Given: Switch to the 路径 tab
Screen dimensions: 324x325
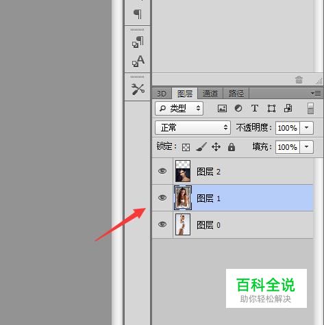Looking at the screenshot, I should click(236, 94).
